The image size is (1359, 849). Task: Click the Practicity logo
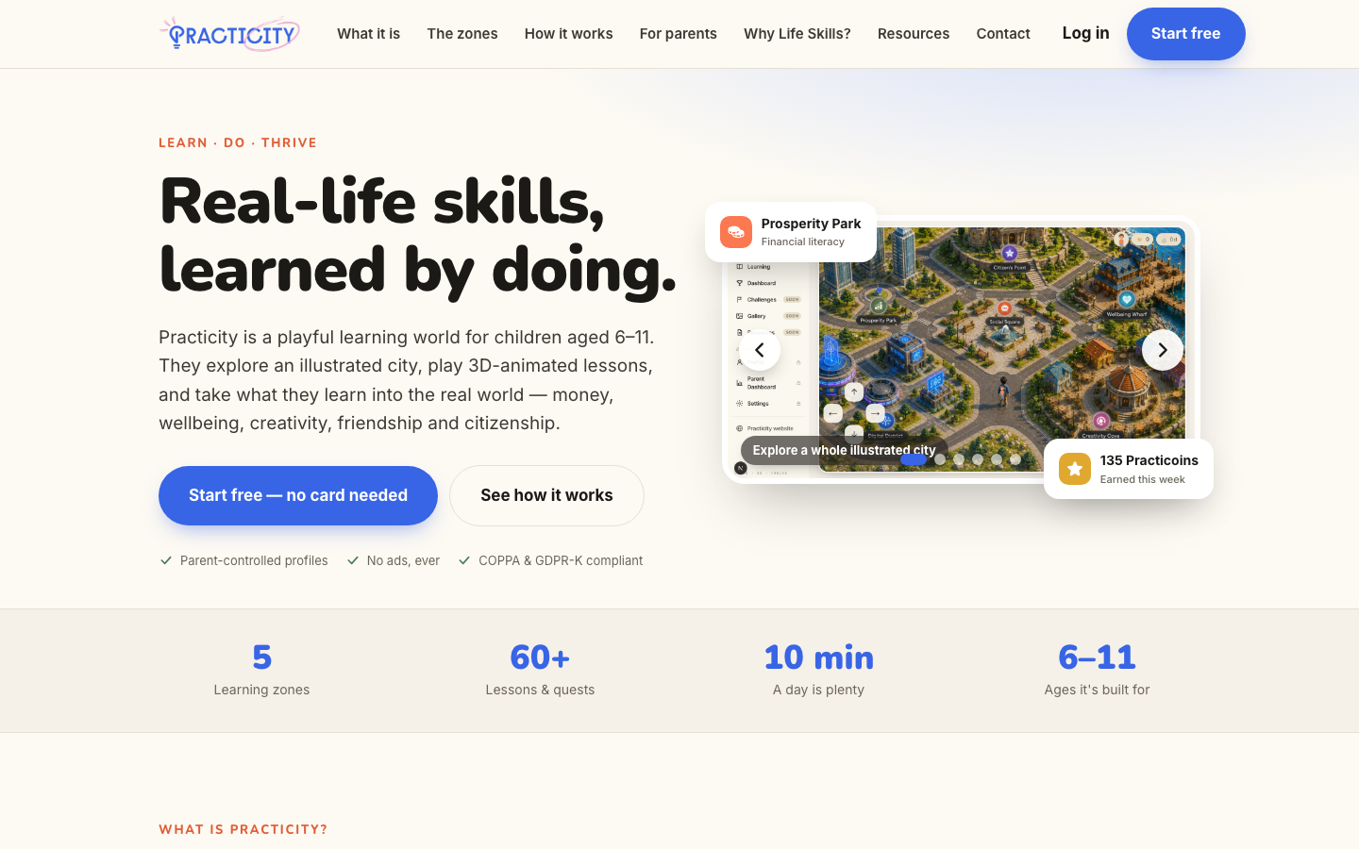229,34
